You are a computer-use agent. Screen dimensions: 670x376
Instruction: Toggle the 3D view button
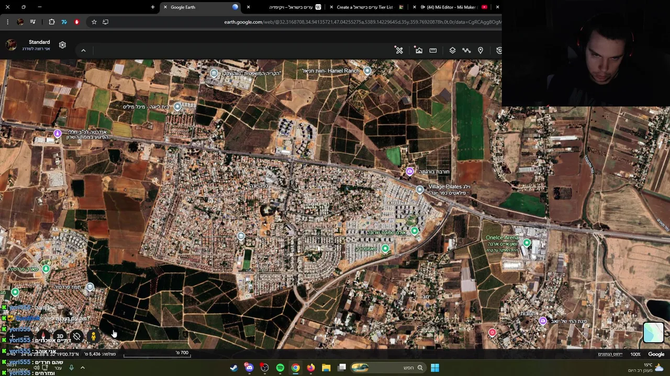[60, 336]
